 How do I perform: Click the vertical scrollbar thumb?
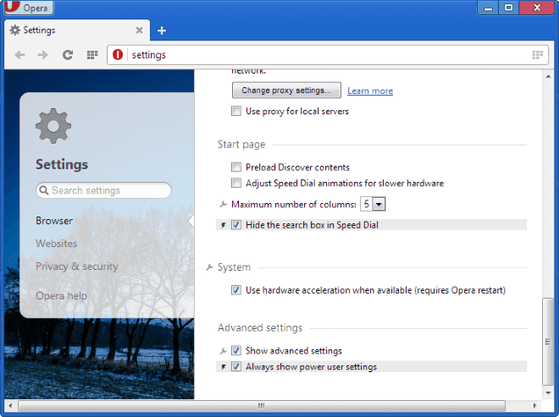point(547,342)
